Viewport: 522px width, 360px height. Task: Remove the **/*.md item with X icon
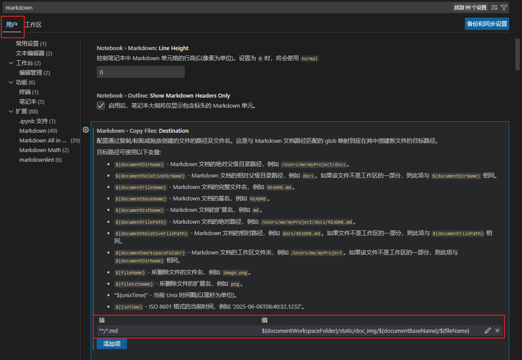pyautogui.click(x=497, y=331)
